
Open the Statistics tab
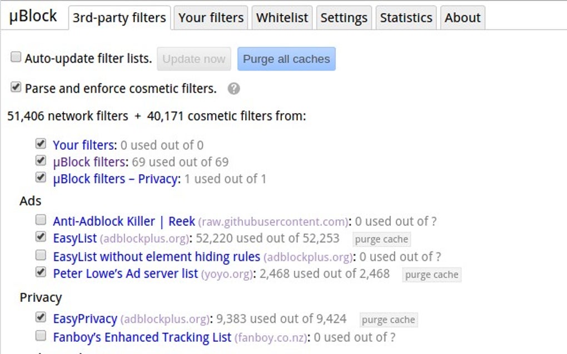[x=406, y=18]
